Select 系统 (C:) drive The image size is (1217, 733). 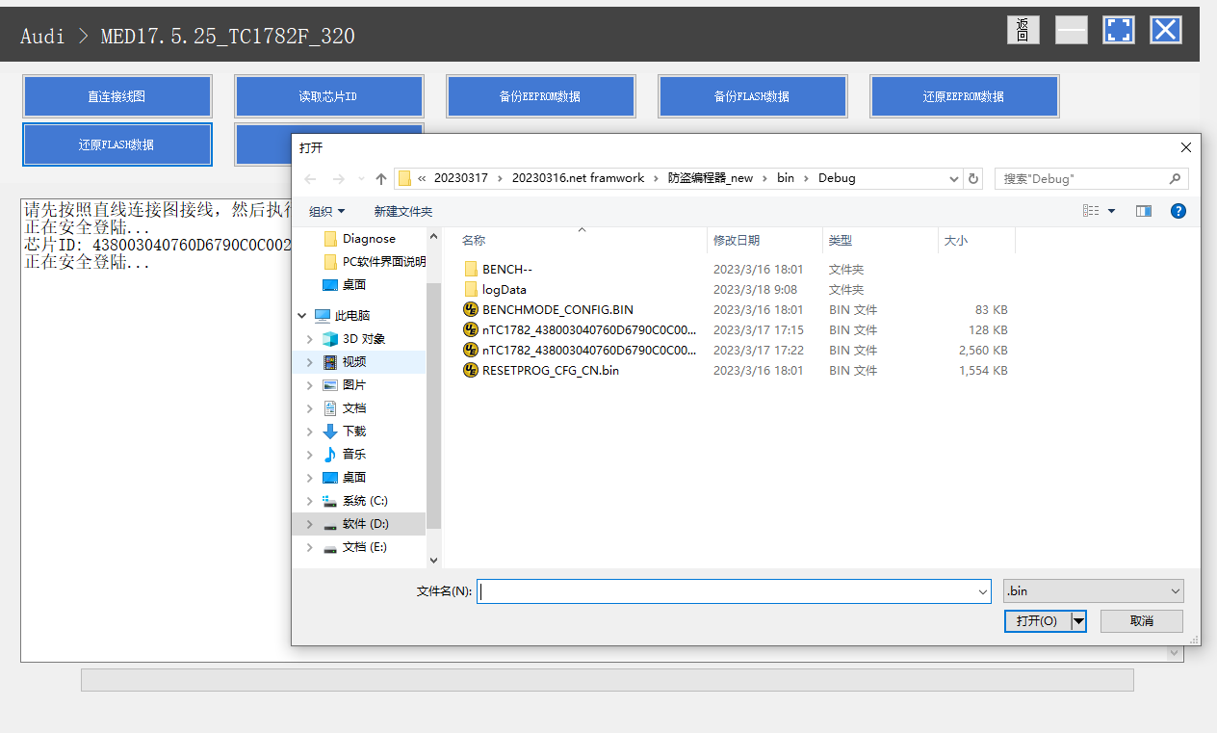point(355,501)
